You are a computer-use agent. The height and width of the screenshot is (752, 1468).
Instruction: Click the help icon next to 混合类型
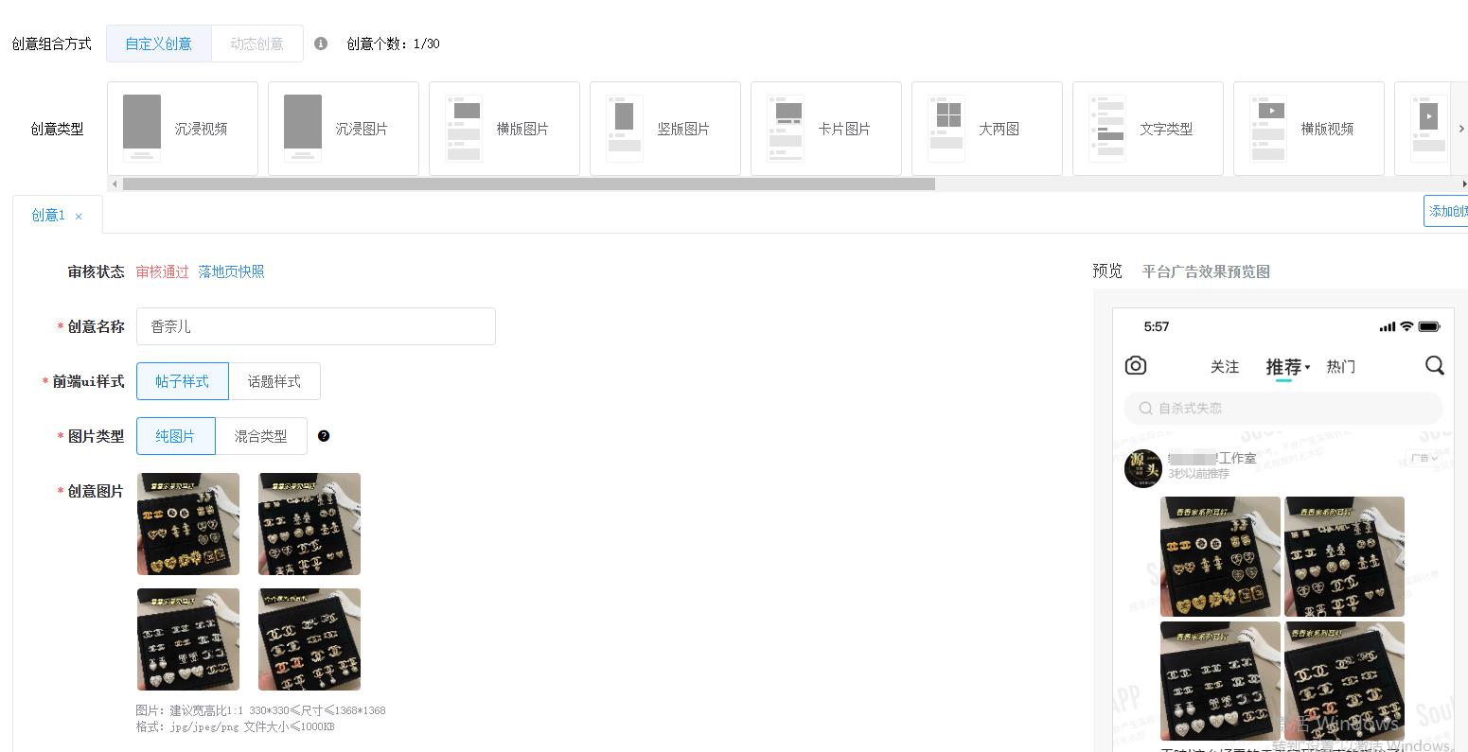click(324, 436)
